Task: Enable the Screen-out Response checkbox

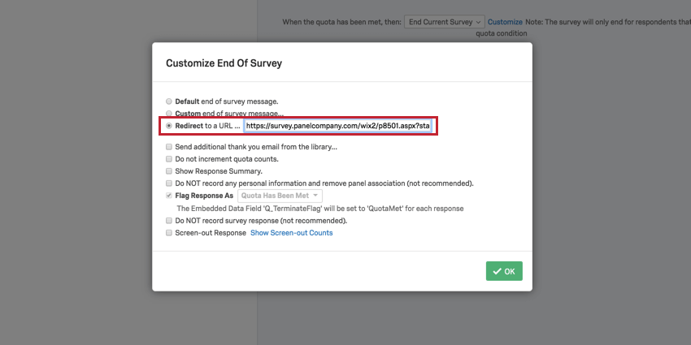Action: [x=168, y=233]
